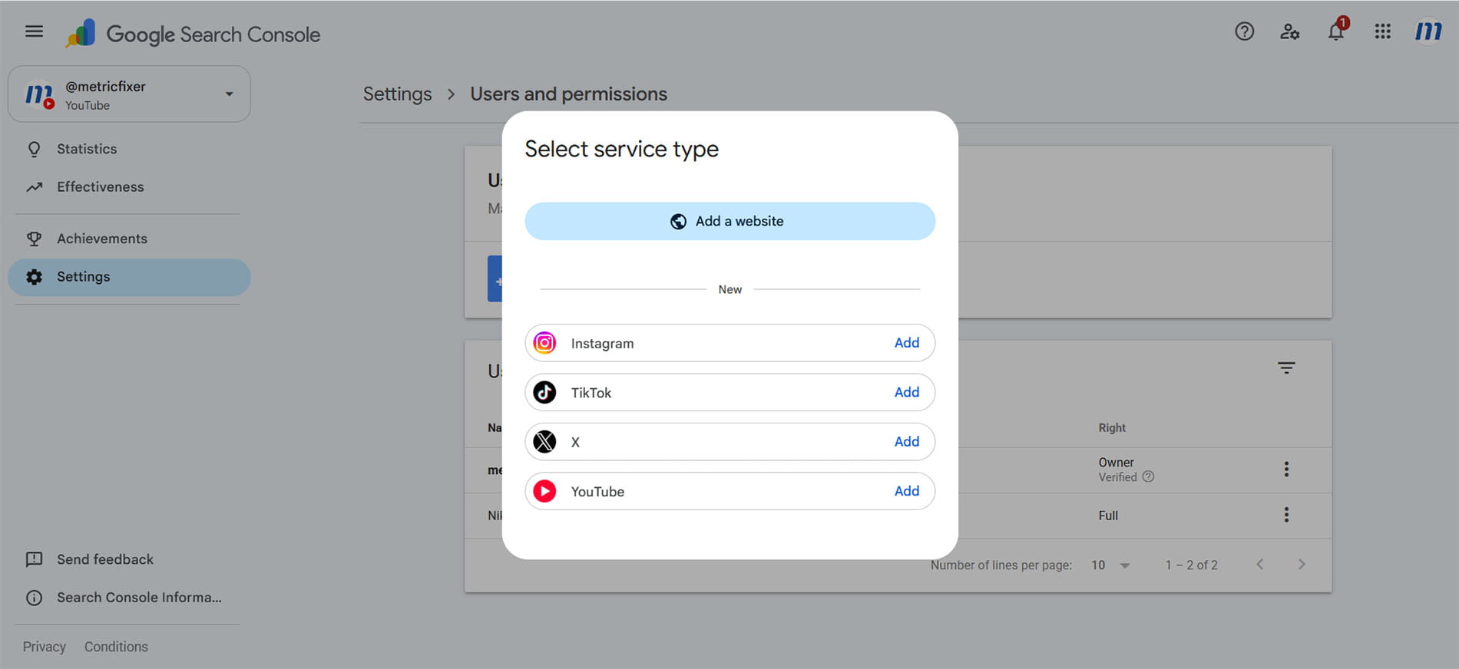The width and height of the screenshot is (1459, 669).
Task: Click the globe icon in Add a website
Action: pos(678,221)
